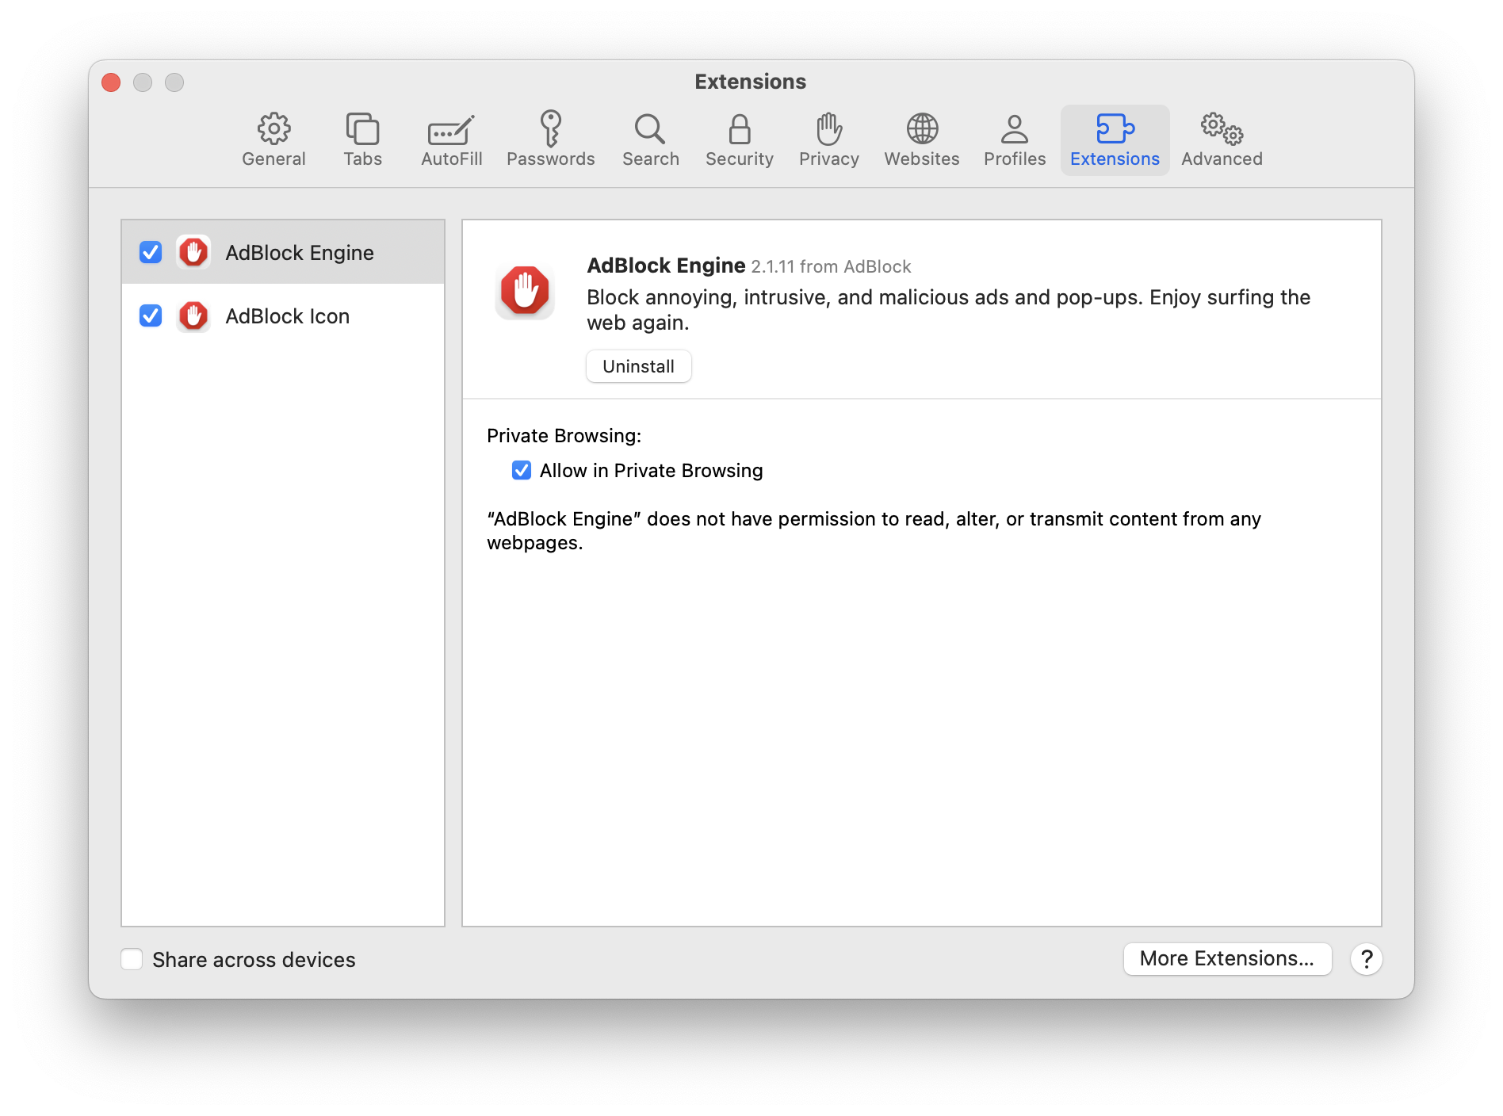Select AdBlock Icon in extensions list
Screen dimensions: 1503x1116
pos(287,316)
